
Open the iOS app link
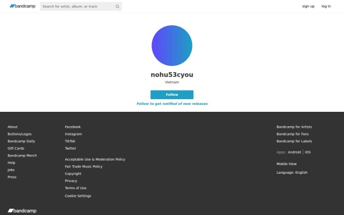tap(307, 153)
